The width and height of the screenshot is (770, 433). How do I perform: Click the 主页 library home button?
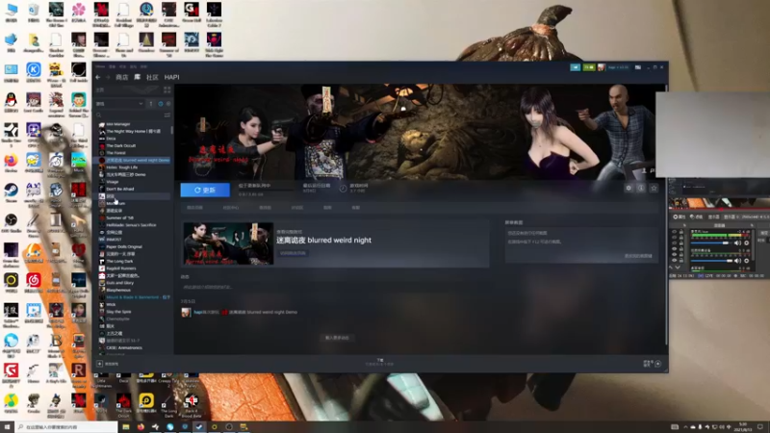(x=100, y=89)
